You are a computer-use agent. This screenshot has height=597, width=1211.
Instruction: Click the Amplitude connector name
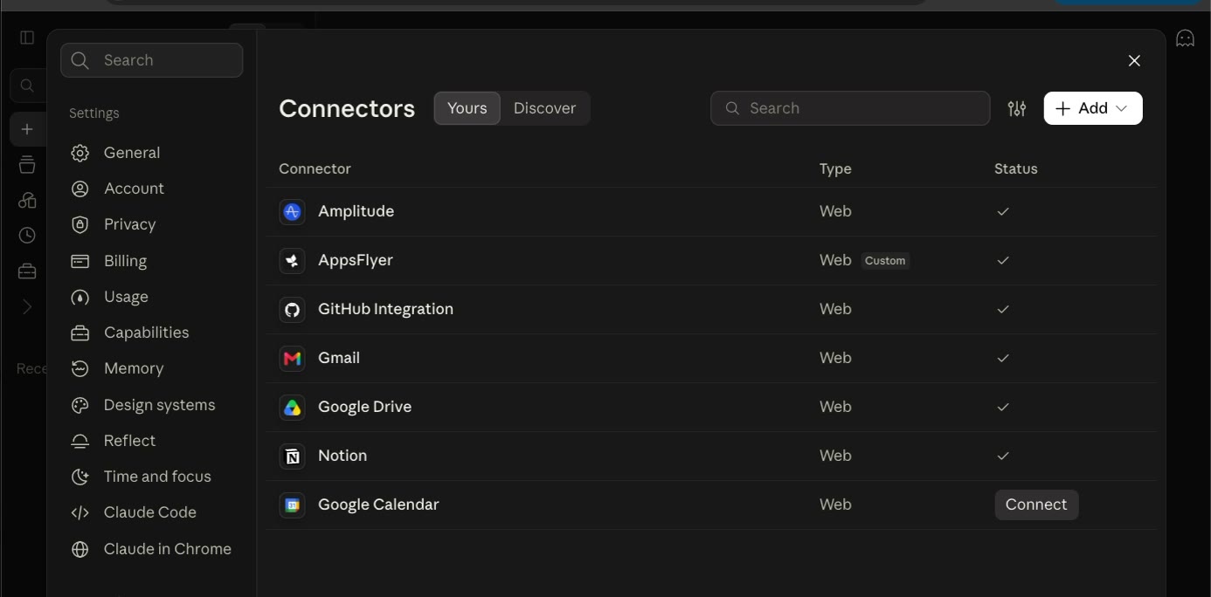[x=356, y=211]
